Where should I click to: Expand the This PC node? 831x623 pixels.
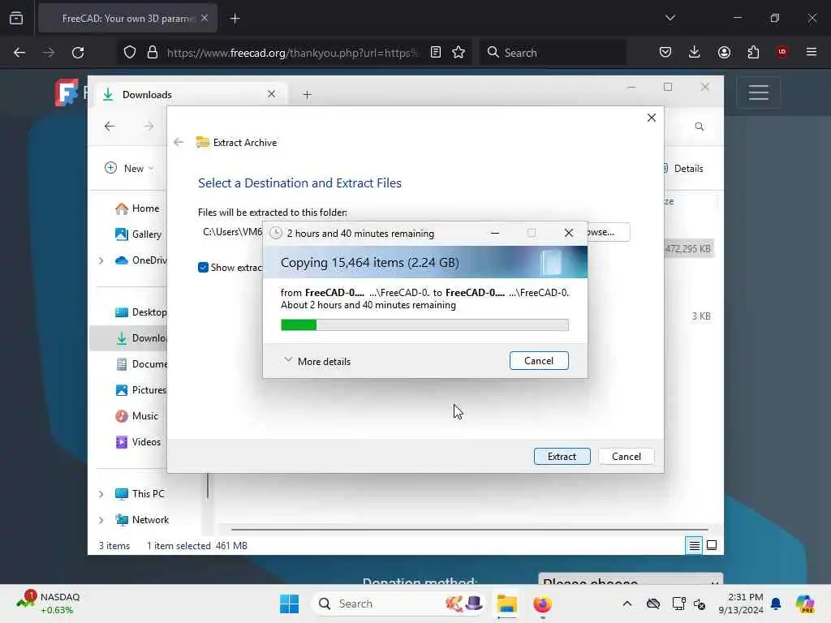point(101,494)
